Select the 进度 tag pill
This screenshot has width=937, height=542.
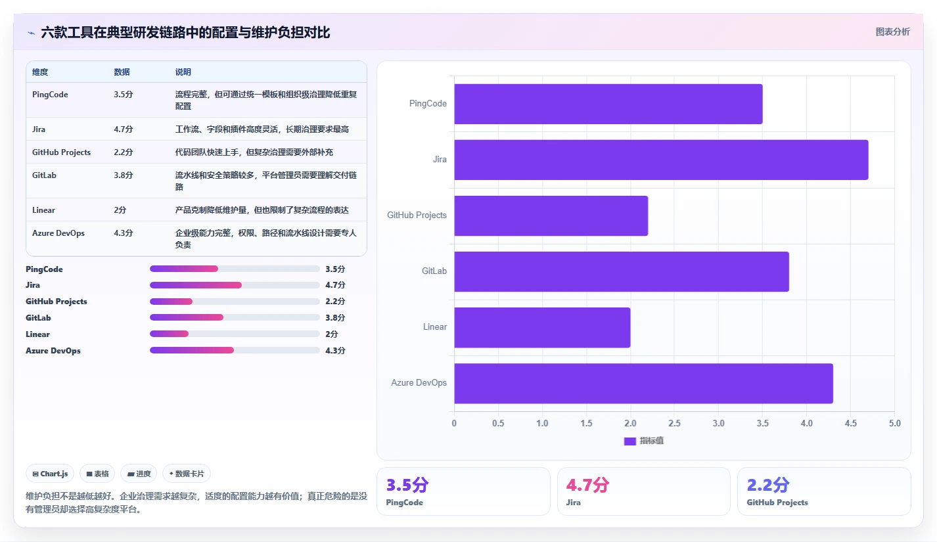139,474
